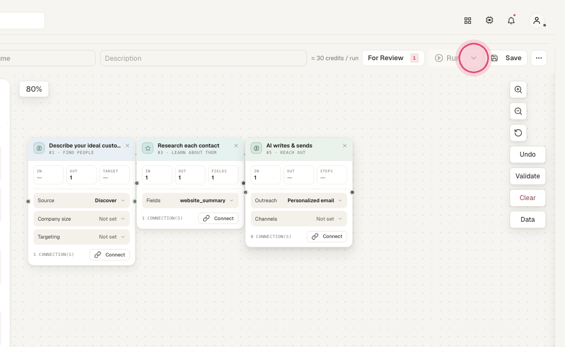Screen dimensions: 565x347
Task: Click the brain icon on AI writes & sends node
Action: point(256,148)
